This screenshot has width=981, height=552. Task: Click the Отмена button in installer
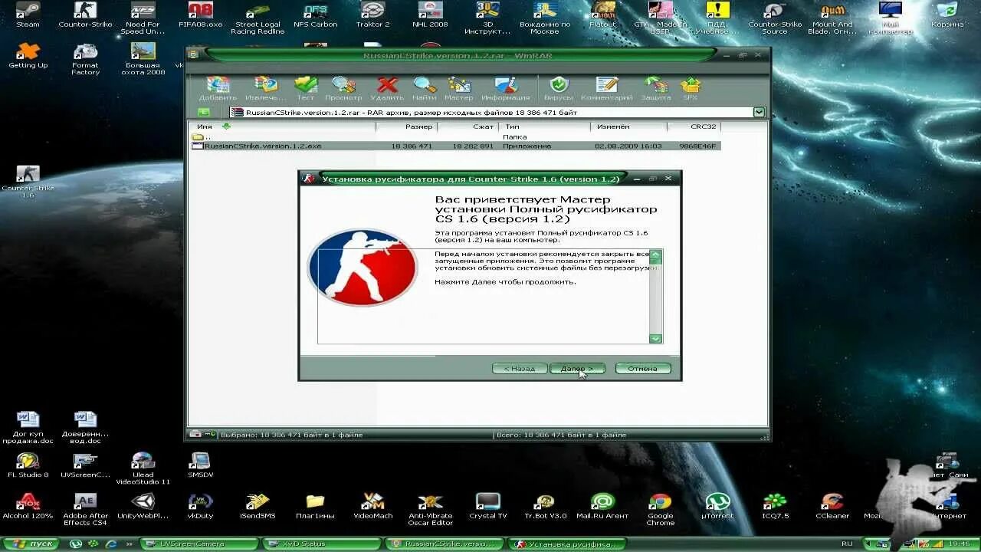tap(643, 369)
